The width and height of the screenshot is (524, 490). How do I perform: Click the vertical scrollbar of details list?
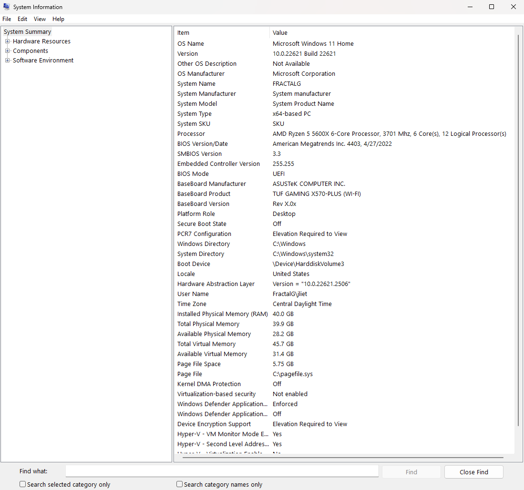tap(518, 231)
